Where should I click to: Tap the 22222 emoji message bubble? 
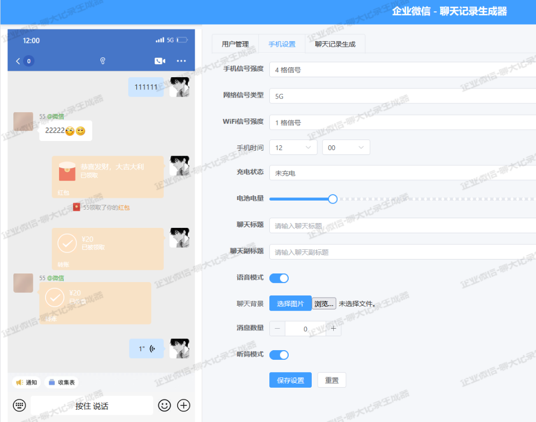[x=65, y=130]
